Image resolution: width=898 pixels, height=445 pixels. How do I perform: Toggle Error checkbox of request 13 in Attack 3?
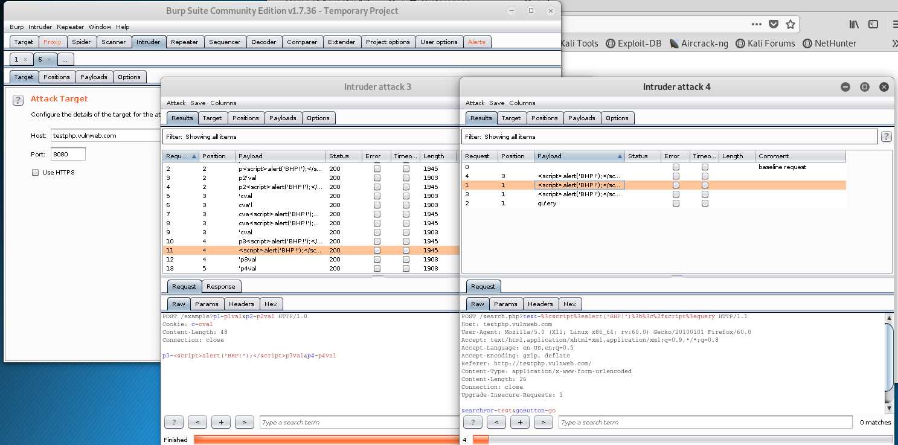(x=377, y=269)
